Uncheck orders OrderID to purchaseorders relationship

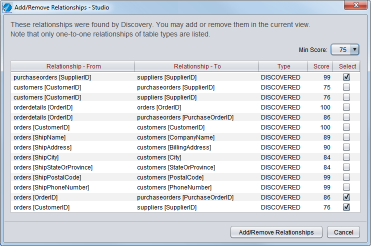point(346,197)
